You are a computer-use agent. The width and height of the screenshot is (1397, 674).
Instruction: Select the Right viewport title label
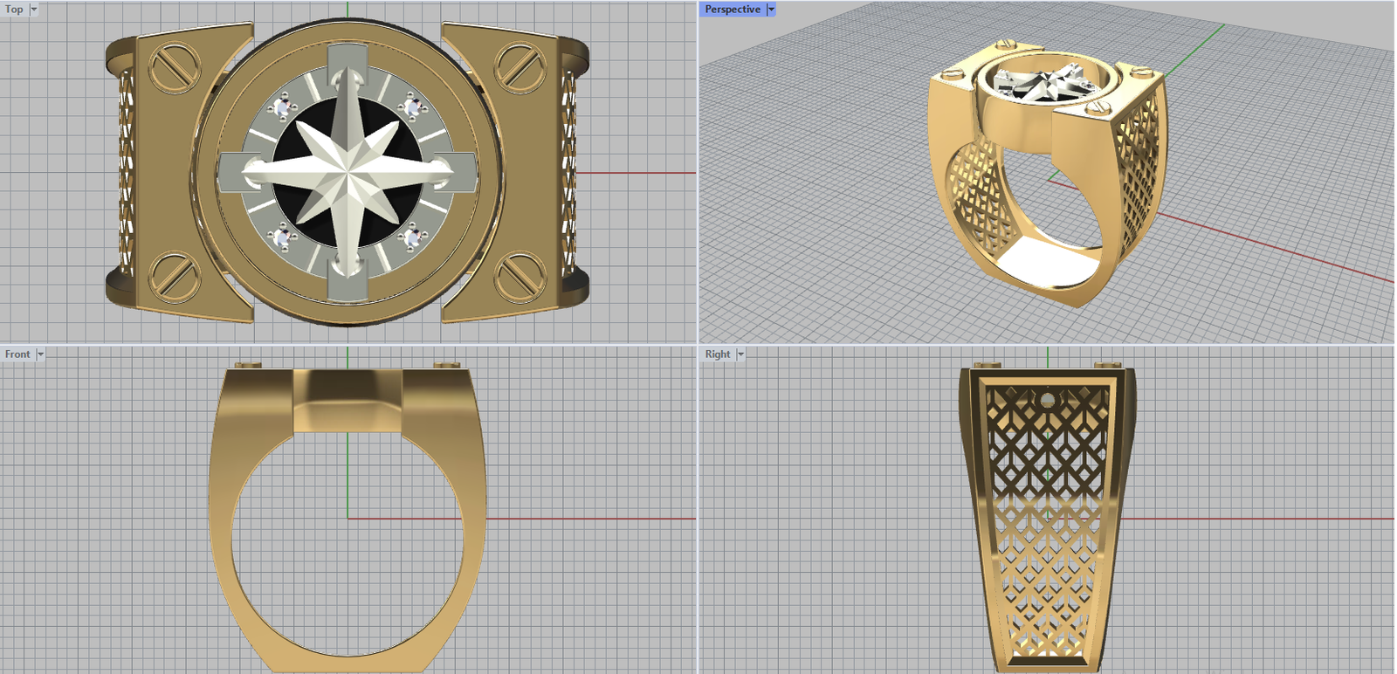[x=718, y=354]
